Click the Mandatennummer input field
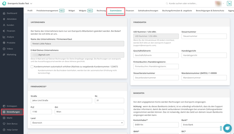Image resolution: width=234 pixels, height=134 pixels. tap(204, 78)
